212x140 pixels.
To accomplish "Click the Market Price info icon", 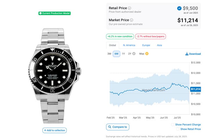I will coord(132,20).
